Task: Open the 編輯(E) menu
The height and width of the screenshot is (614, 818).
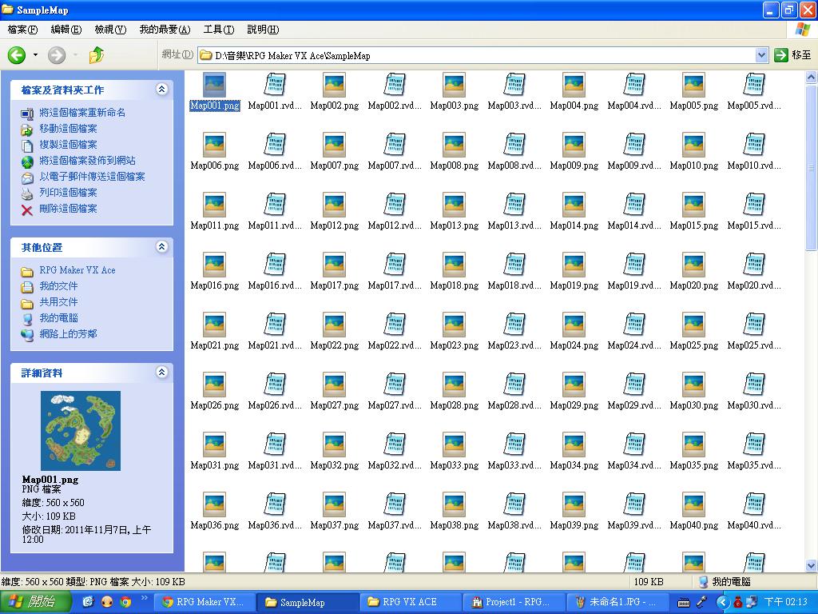Action: (x=66, y=30)
